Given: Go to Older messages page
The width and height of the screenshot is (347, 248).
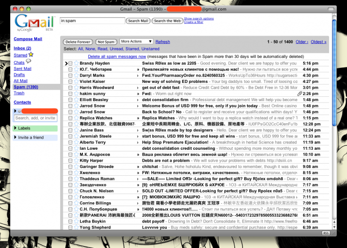Looking at the screenshot, I should [x=302, y=42].
